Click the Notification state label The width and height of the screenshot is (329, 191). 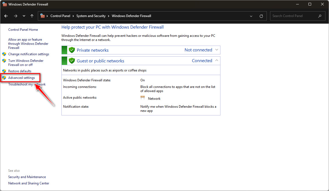click(76, 107)
